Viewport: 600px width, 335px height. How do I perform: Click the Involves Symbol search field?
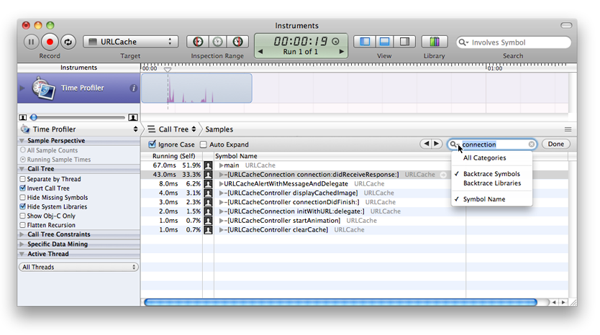[x=514, y=42]
